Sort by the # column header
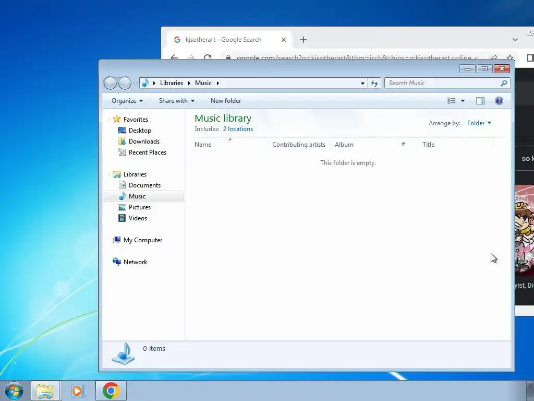 point(408,144)
